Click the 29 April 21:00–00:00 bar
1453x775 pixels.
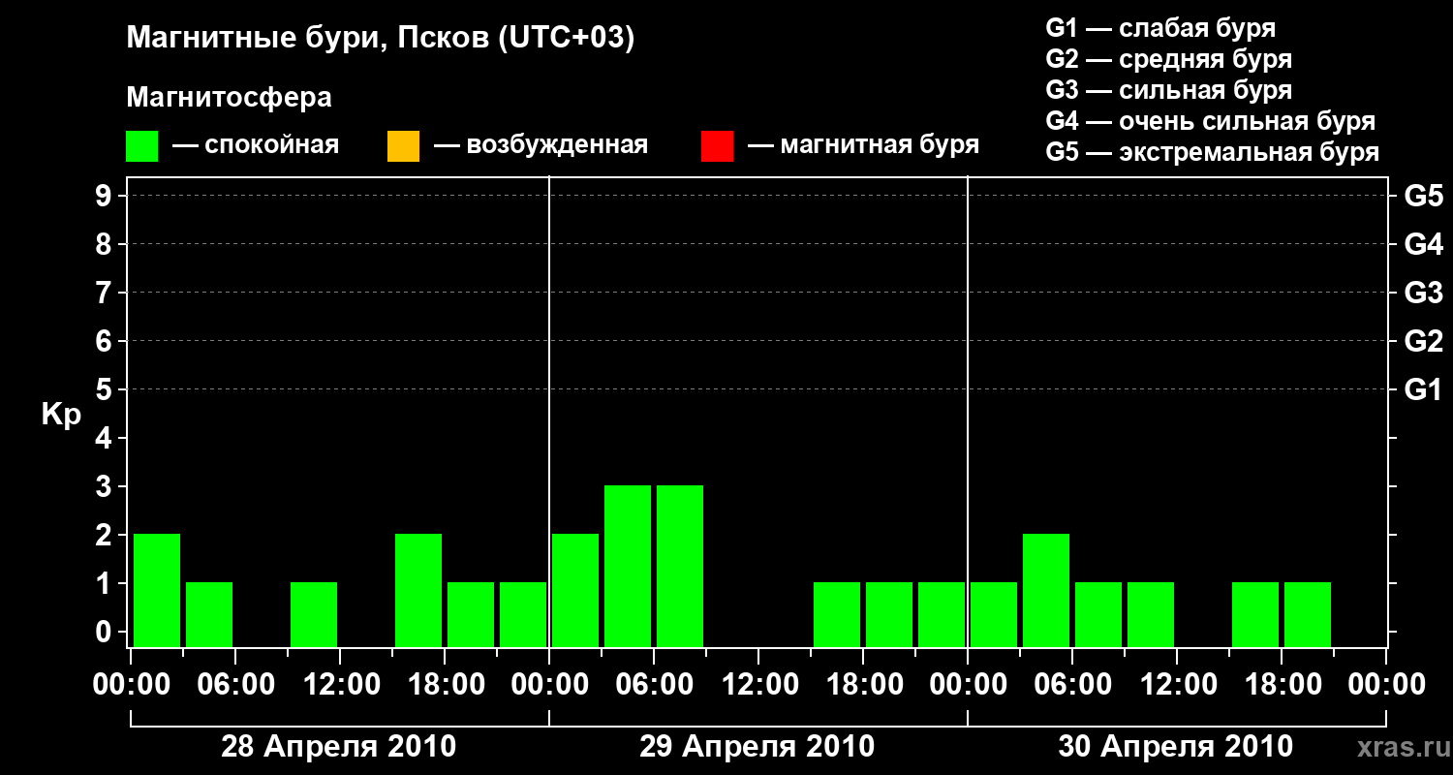tap(942, 614)
